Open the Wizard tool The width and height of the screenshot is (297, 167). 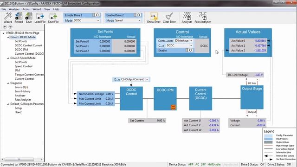(8, 18)
